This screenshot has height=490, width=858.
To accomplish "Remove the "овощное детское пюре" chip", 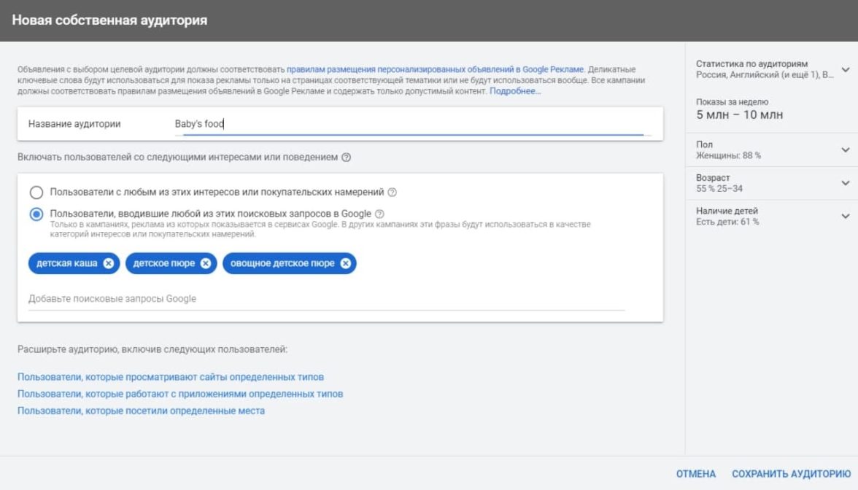I will tap(346, 263).
